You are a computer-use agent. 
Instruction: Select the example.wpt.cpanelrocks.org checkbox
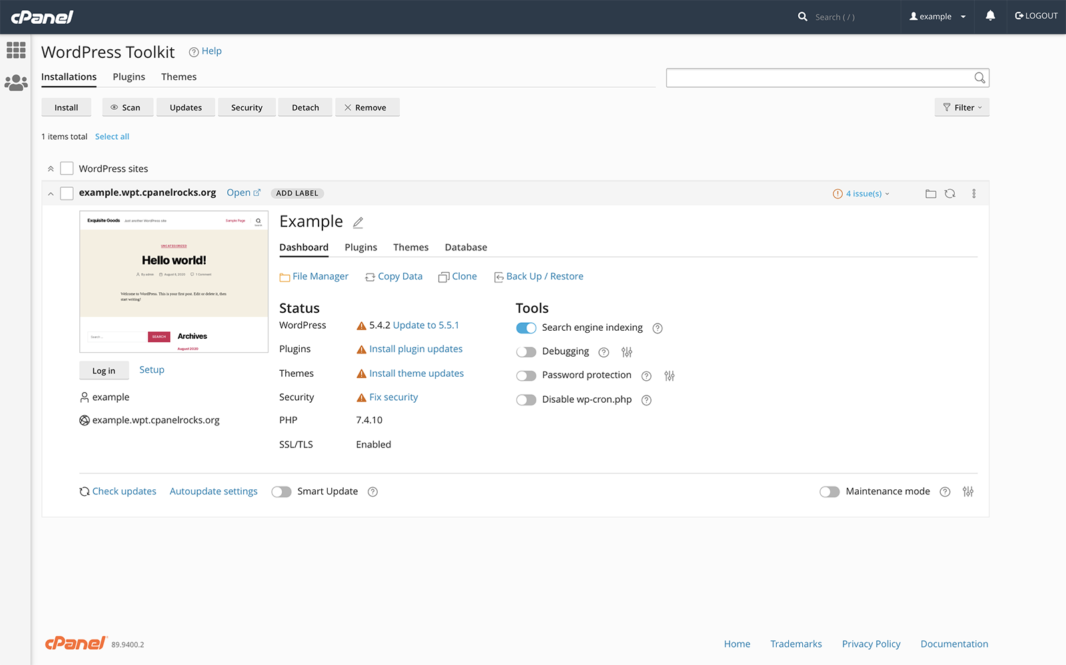67,193
